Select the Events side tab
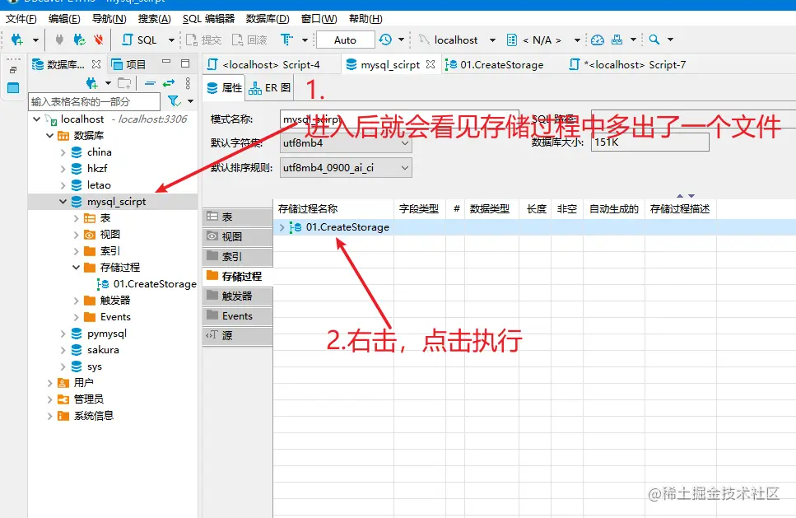796x518 pixels. [x=238, y=316]
